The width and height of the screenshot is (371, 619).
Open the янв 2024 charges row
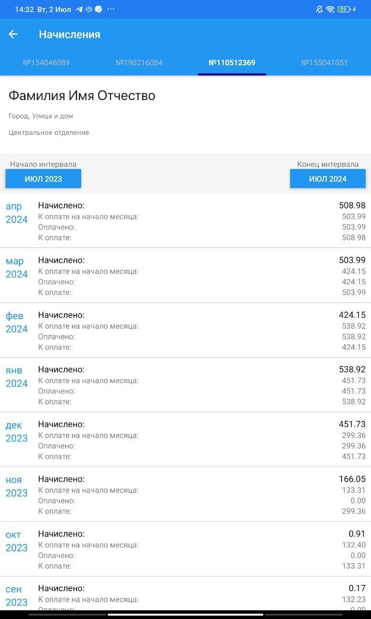click(185, 385)
